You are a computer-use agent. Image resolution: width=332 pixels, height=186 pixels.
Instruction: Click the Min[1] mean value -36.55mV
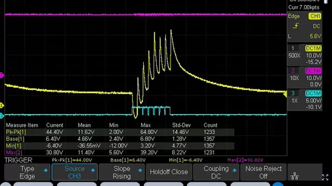pyautogui.click(x=89, y=146)
